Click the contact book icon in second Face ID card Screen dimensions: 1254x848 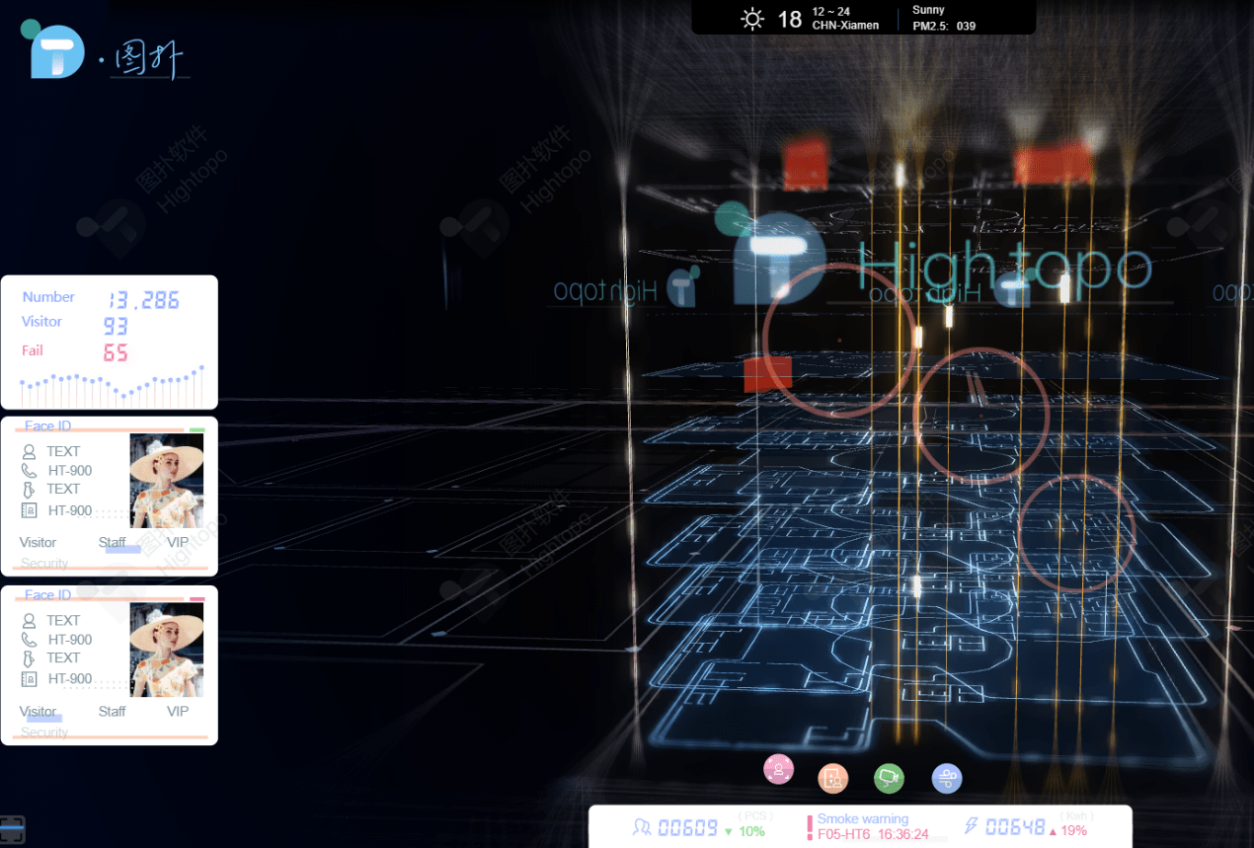(29, 679)
